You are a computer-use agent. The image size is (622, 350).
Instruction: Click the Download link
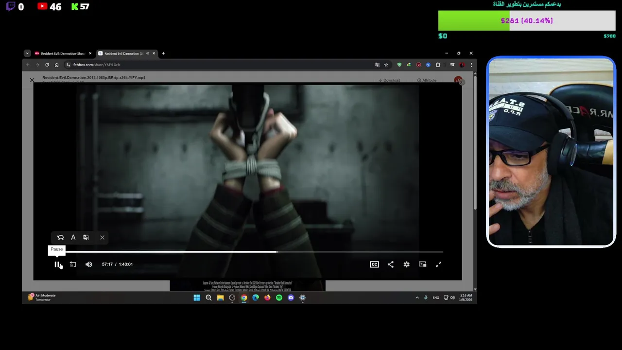click(x=389, y=80)
